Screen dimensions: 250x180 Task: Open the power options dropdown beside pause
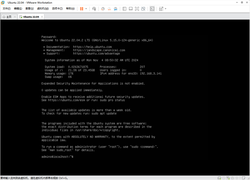coord(86,9)
